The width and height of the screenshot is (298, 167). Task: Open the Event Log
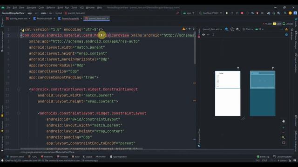pyautogui.click(x=263, y=157)
